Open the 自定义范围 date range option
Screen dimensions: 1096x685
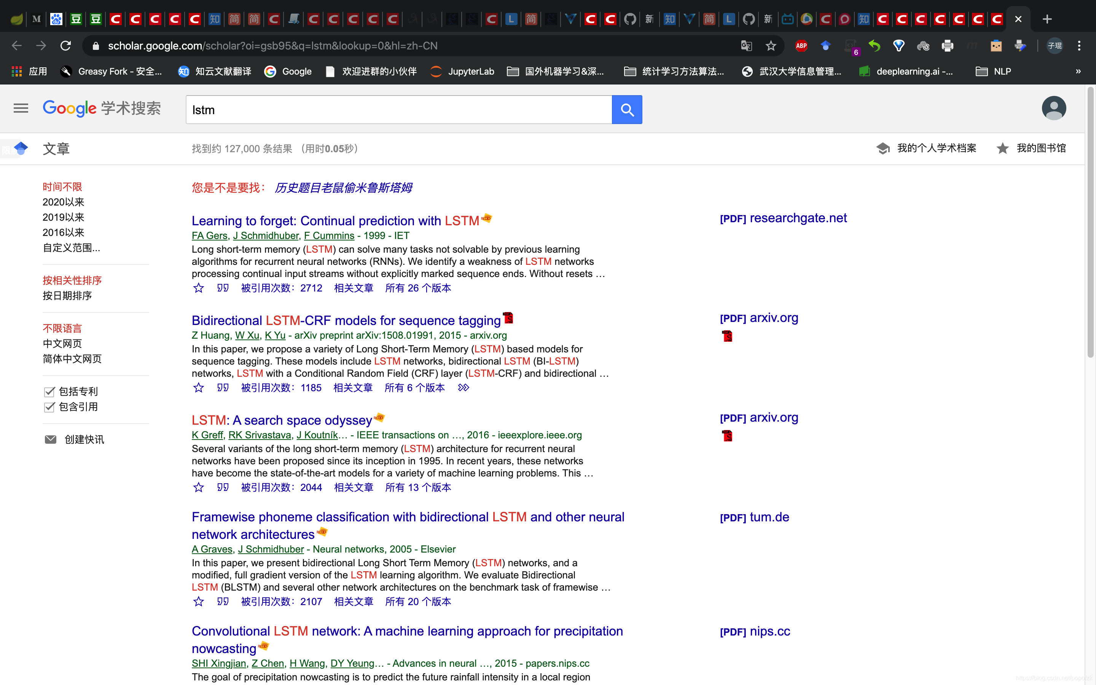tap(71, 248)
